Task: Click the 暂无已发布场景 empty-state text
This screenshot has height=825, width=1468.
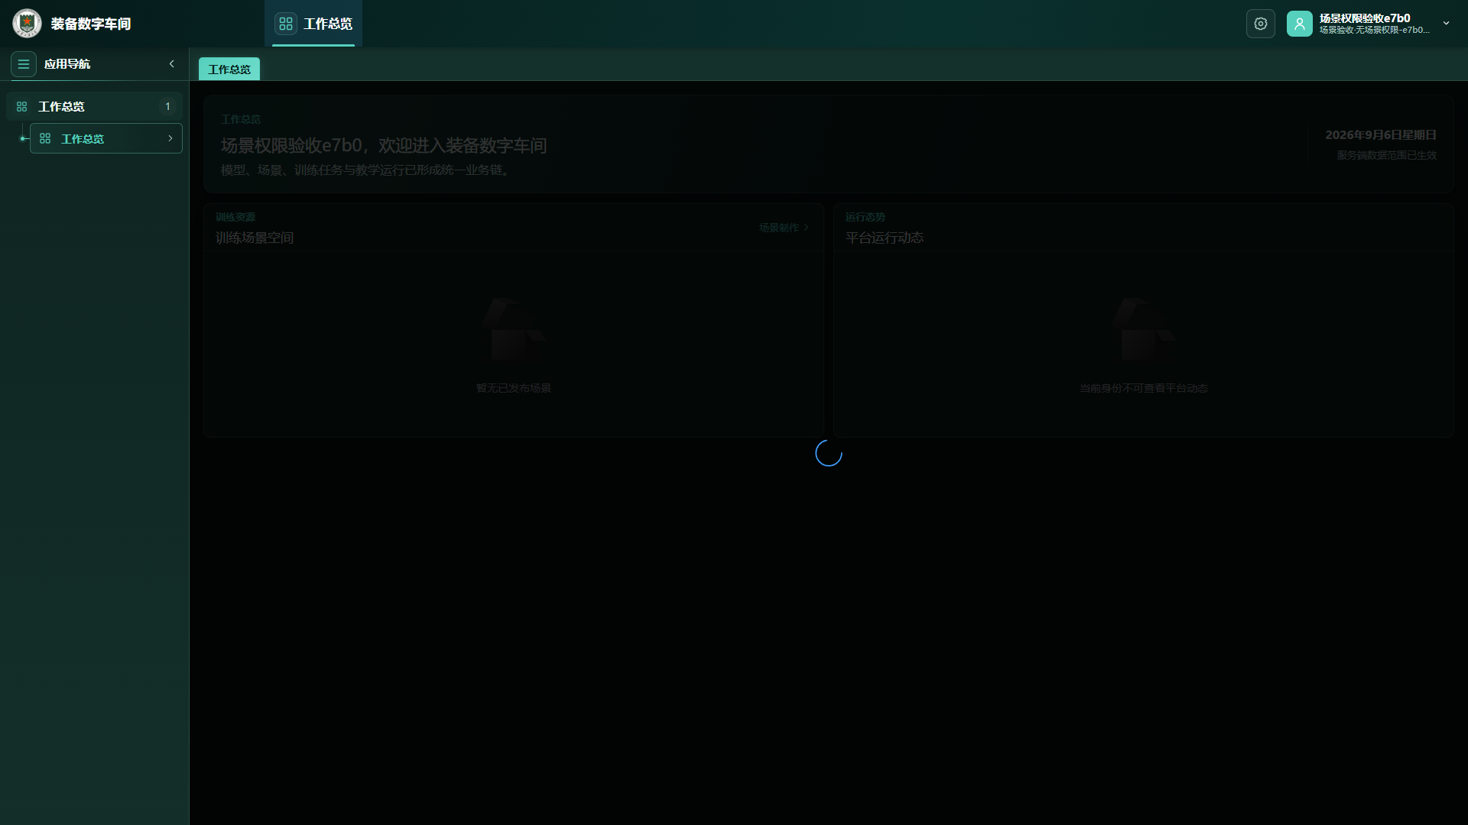Action: pyautogui.click(x=514, y=388)
